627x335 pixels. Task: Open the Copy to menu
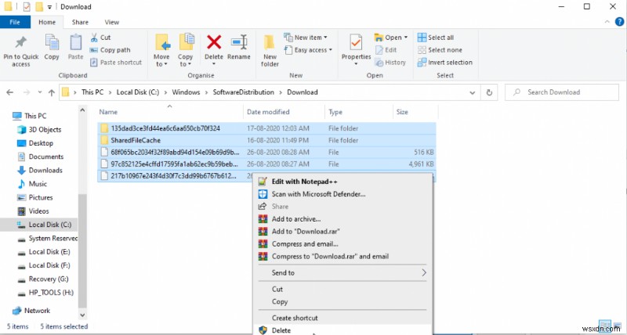pos(185,50)
